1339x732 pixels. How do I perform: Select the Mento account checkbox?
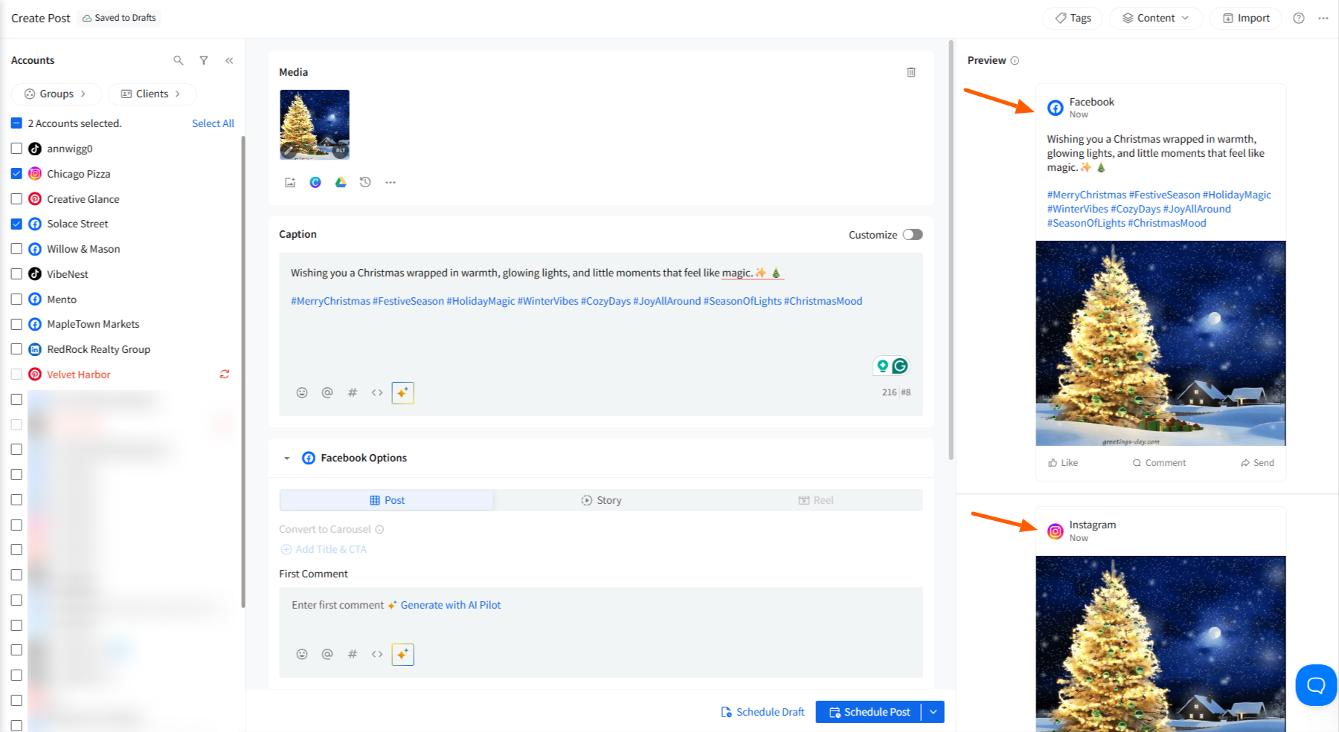pyautogui.click(x=16, y=299)
